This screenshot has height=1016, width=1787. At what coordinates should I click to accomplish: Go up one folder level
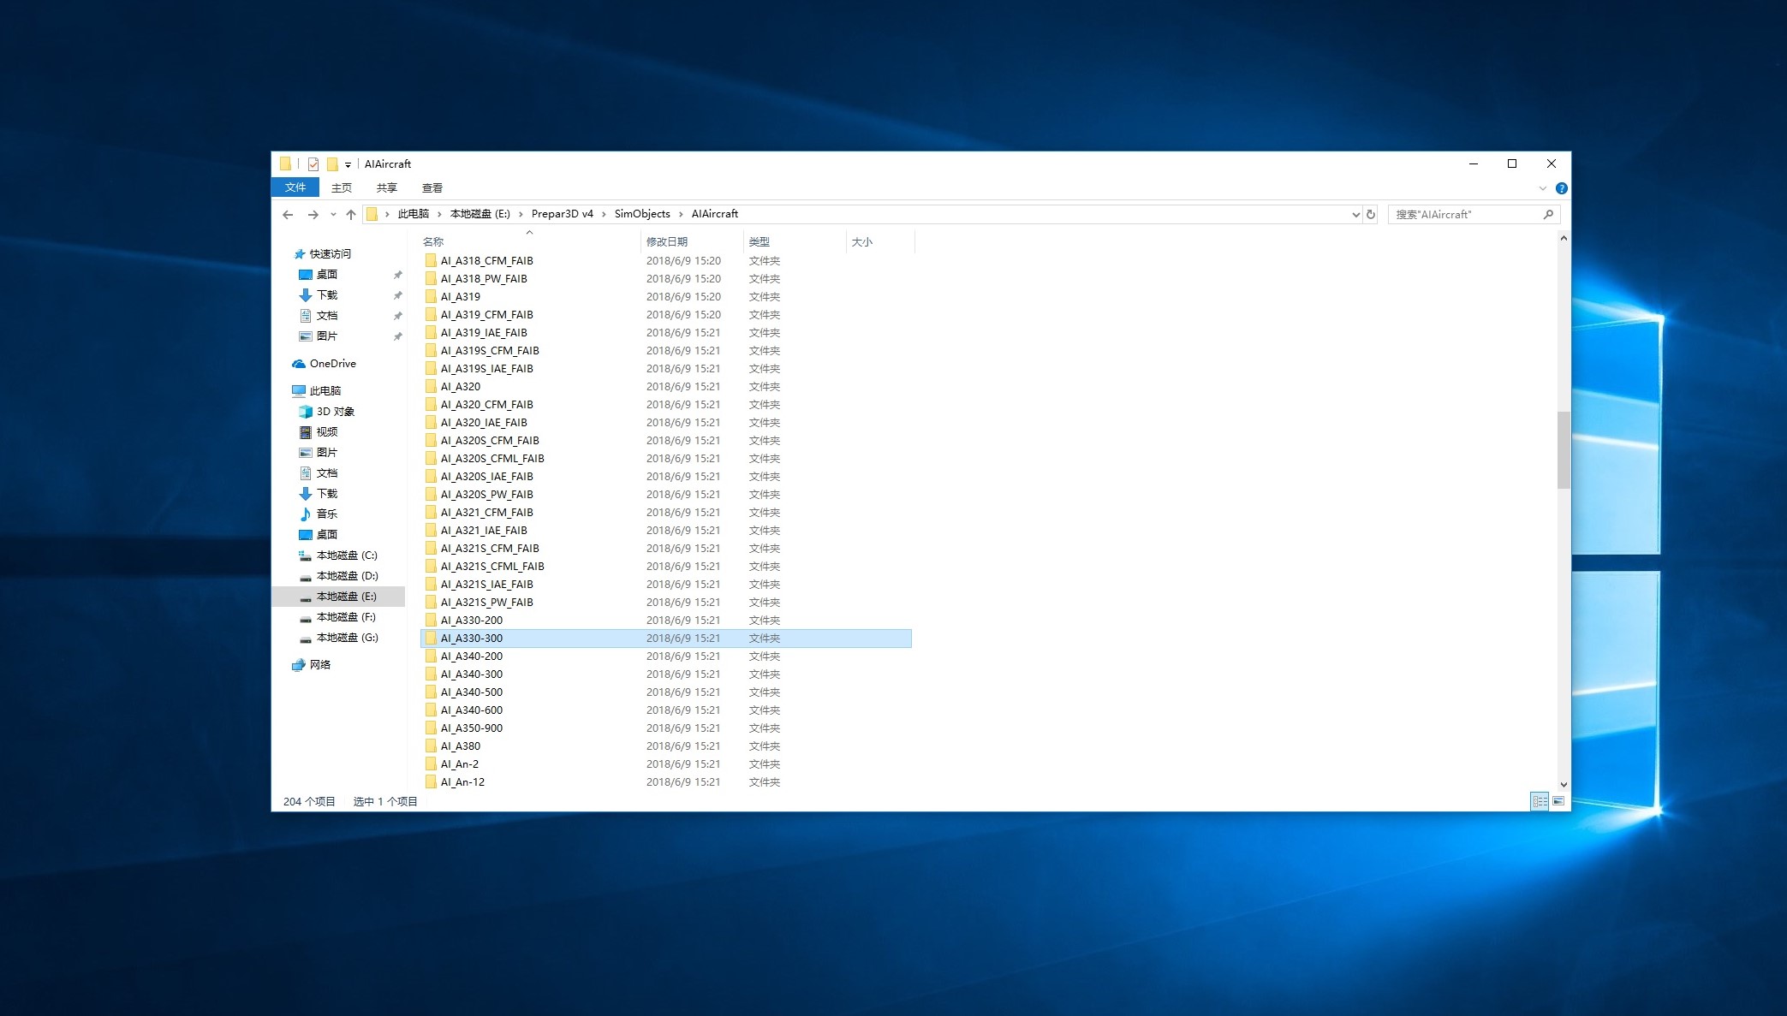tap(351, 215)
